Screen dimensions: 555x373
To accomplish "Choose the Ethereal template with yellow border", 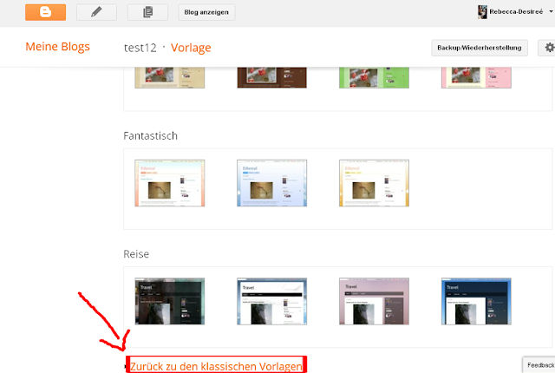I will coord(374,183).
